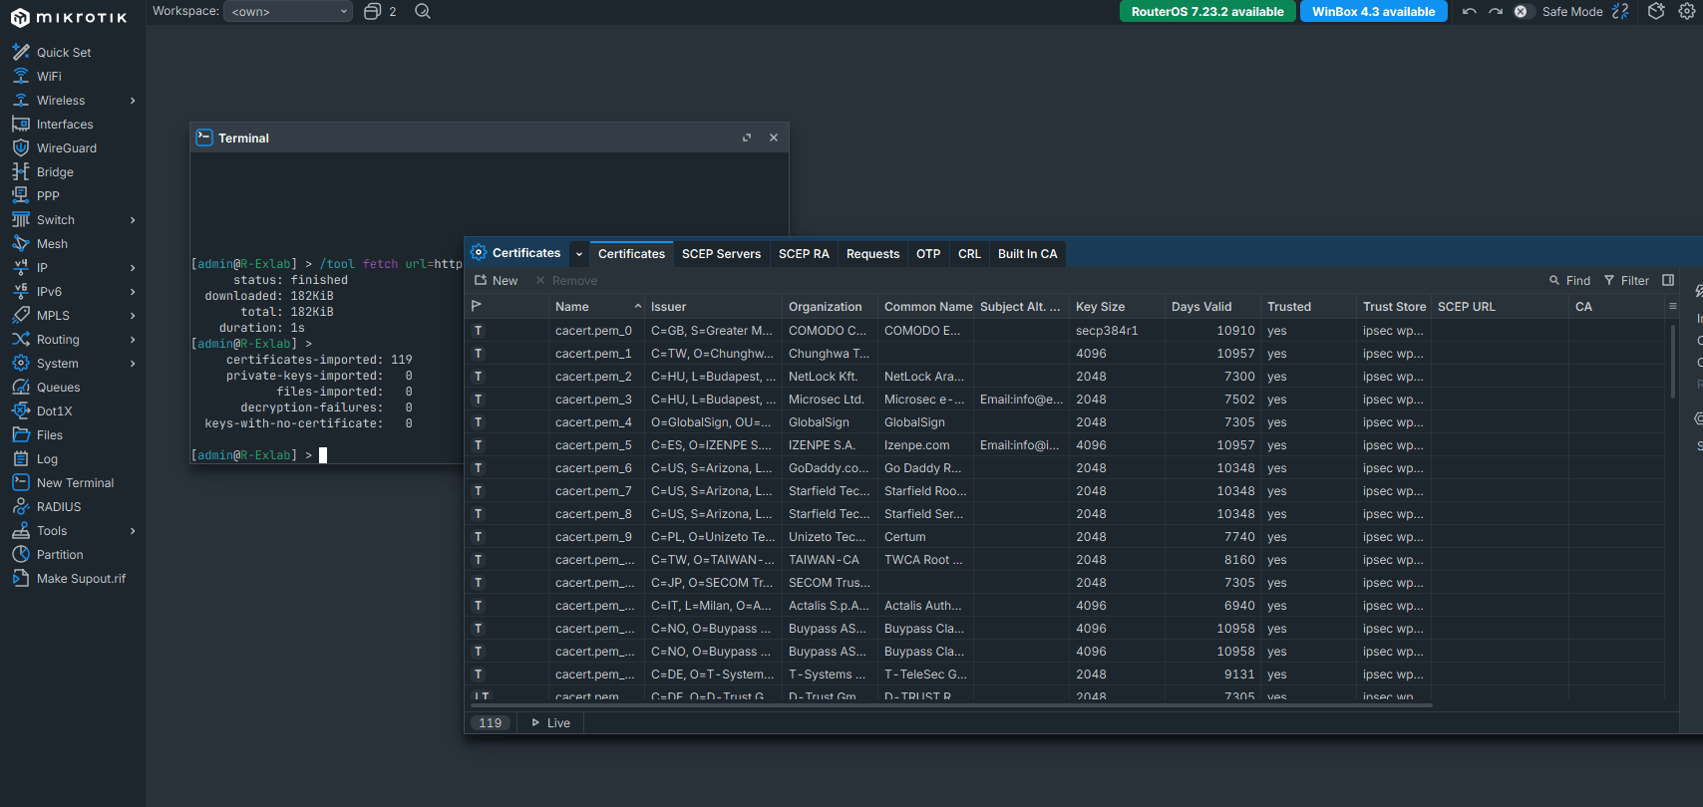This screenshot has height=807, width=1703.
Task: Open the Interfaces list from the sidebar
Action: coord(65,124)
